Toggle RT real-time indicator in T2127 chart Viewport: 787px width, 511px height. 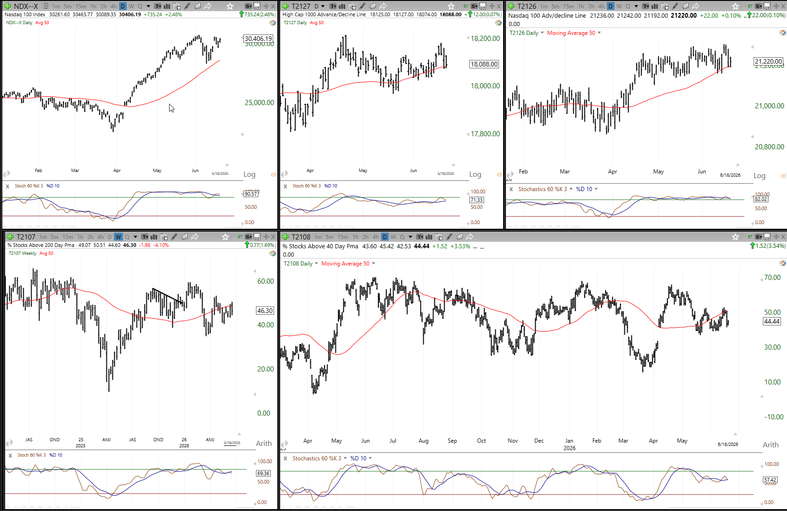point(466,6)
